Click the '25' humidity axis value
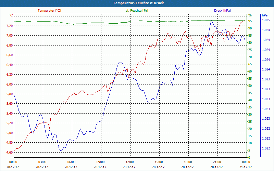The width and height of the screenshot is (274, 171). coord(250,122)
